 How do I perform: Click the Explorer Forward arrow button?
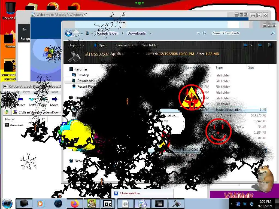(76, 33)
